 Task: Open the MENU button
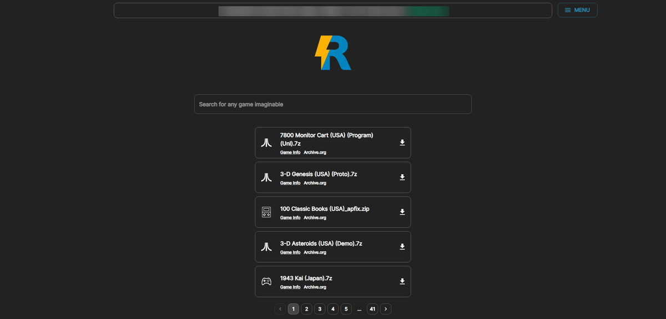click(x=577, y=10)
